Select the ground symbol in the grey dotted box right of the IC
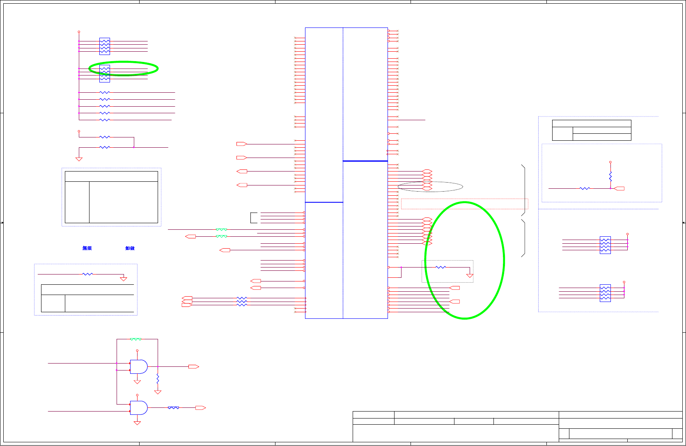Screen dimensions: 686x446 470,276
